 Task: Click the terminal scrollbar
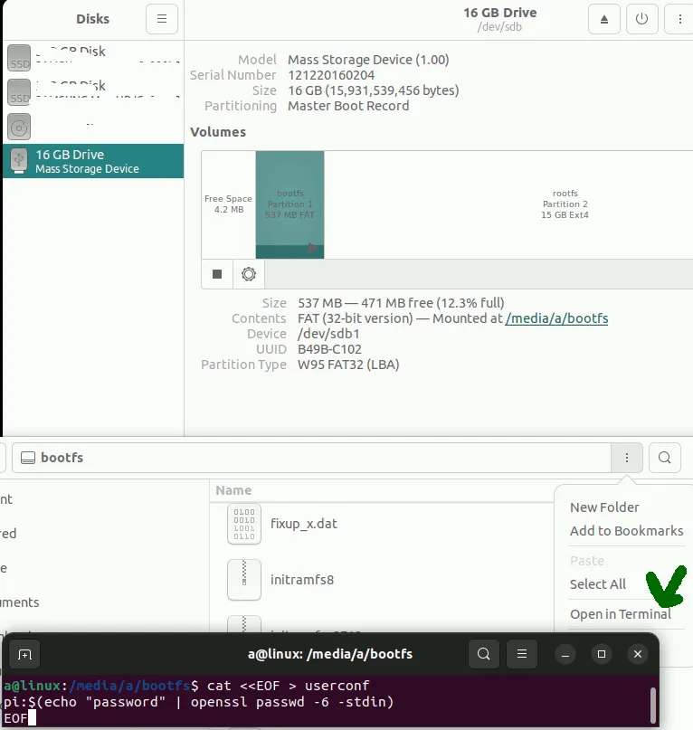[x=653, y=705]
